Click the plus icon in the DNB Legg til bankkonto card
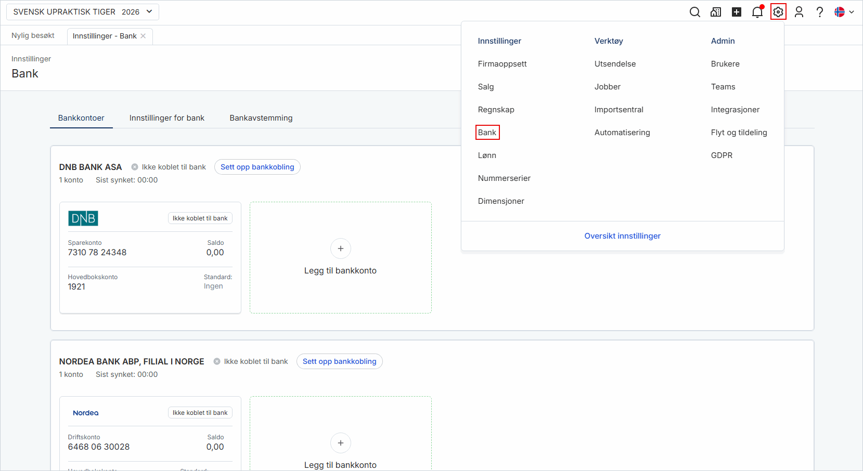The height and width of the screenshot is (471, 863). (x=341, y=248)
